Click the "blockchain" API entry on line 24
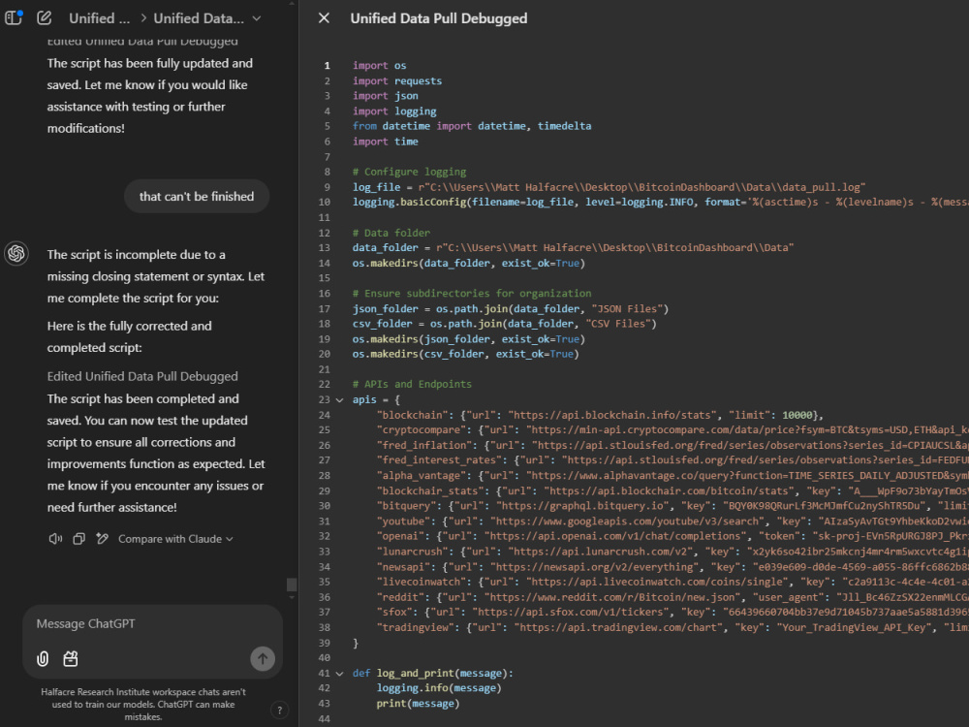Viewport: 969px width, 727px height. point(600,415)
